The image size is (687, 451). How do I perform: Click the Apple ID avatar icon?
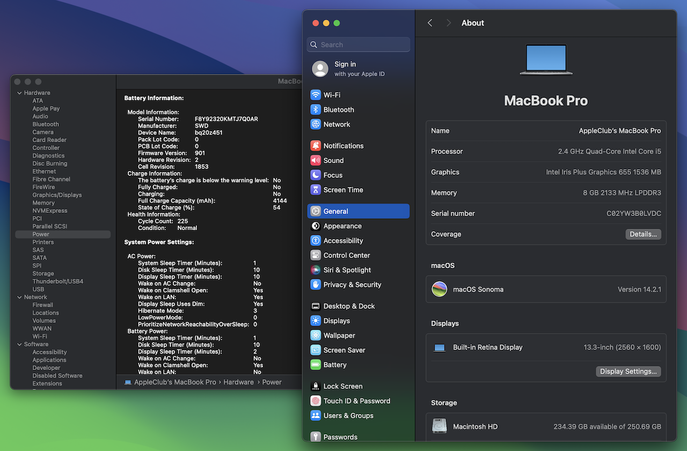point(320,69)
